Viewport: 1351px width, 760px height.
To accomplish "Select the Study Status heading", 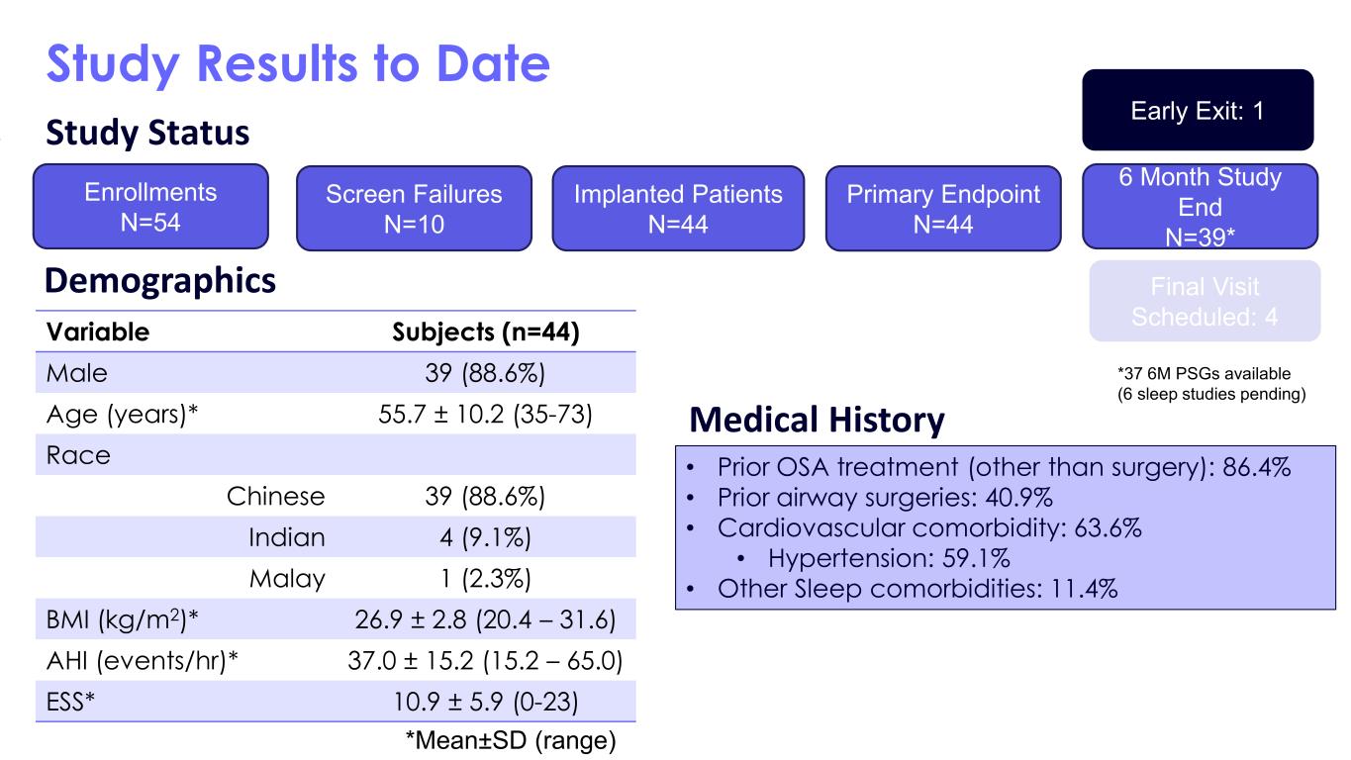I will coord(147,133).
